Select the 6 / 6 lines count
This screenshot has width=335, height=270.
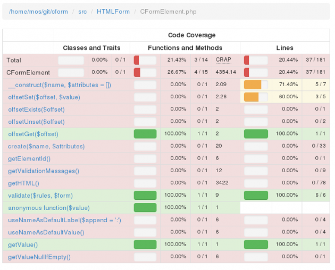click(321, 195)
